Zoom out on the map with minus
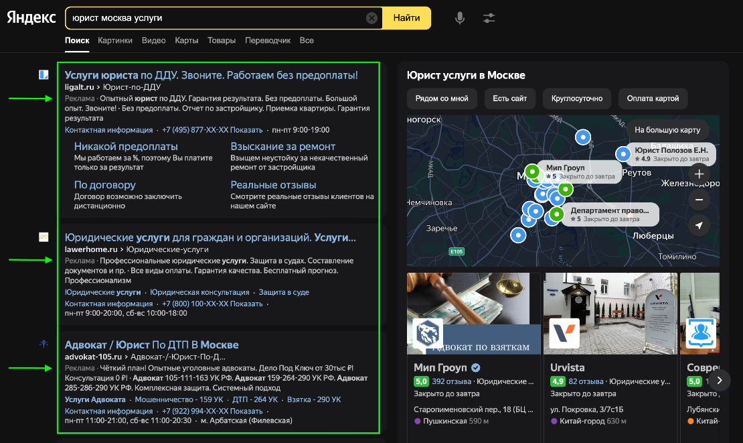This screenshot has height=443, width=743. [699, 200]
